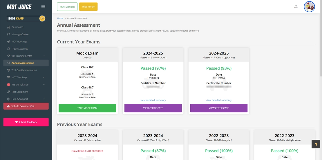Toggle the hamburger menu icon

pos(43,7)
